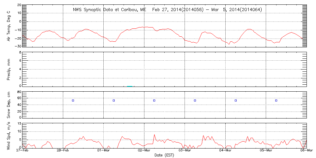Image resolution: width=316 pixels, height=158 pixels.
Task: Click the snow depth marker on 01-Mar
Action: tap(114, 100)
